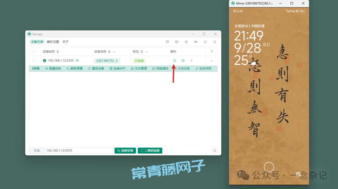Click the 连接设备 button
The height and width of the screenshot is (189, 338).
tap(125, 151)
